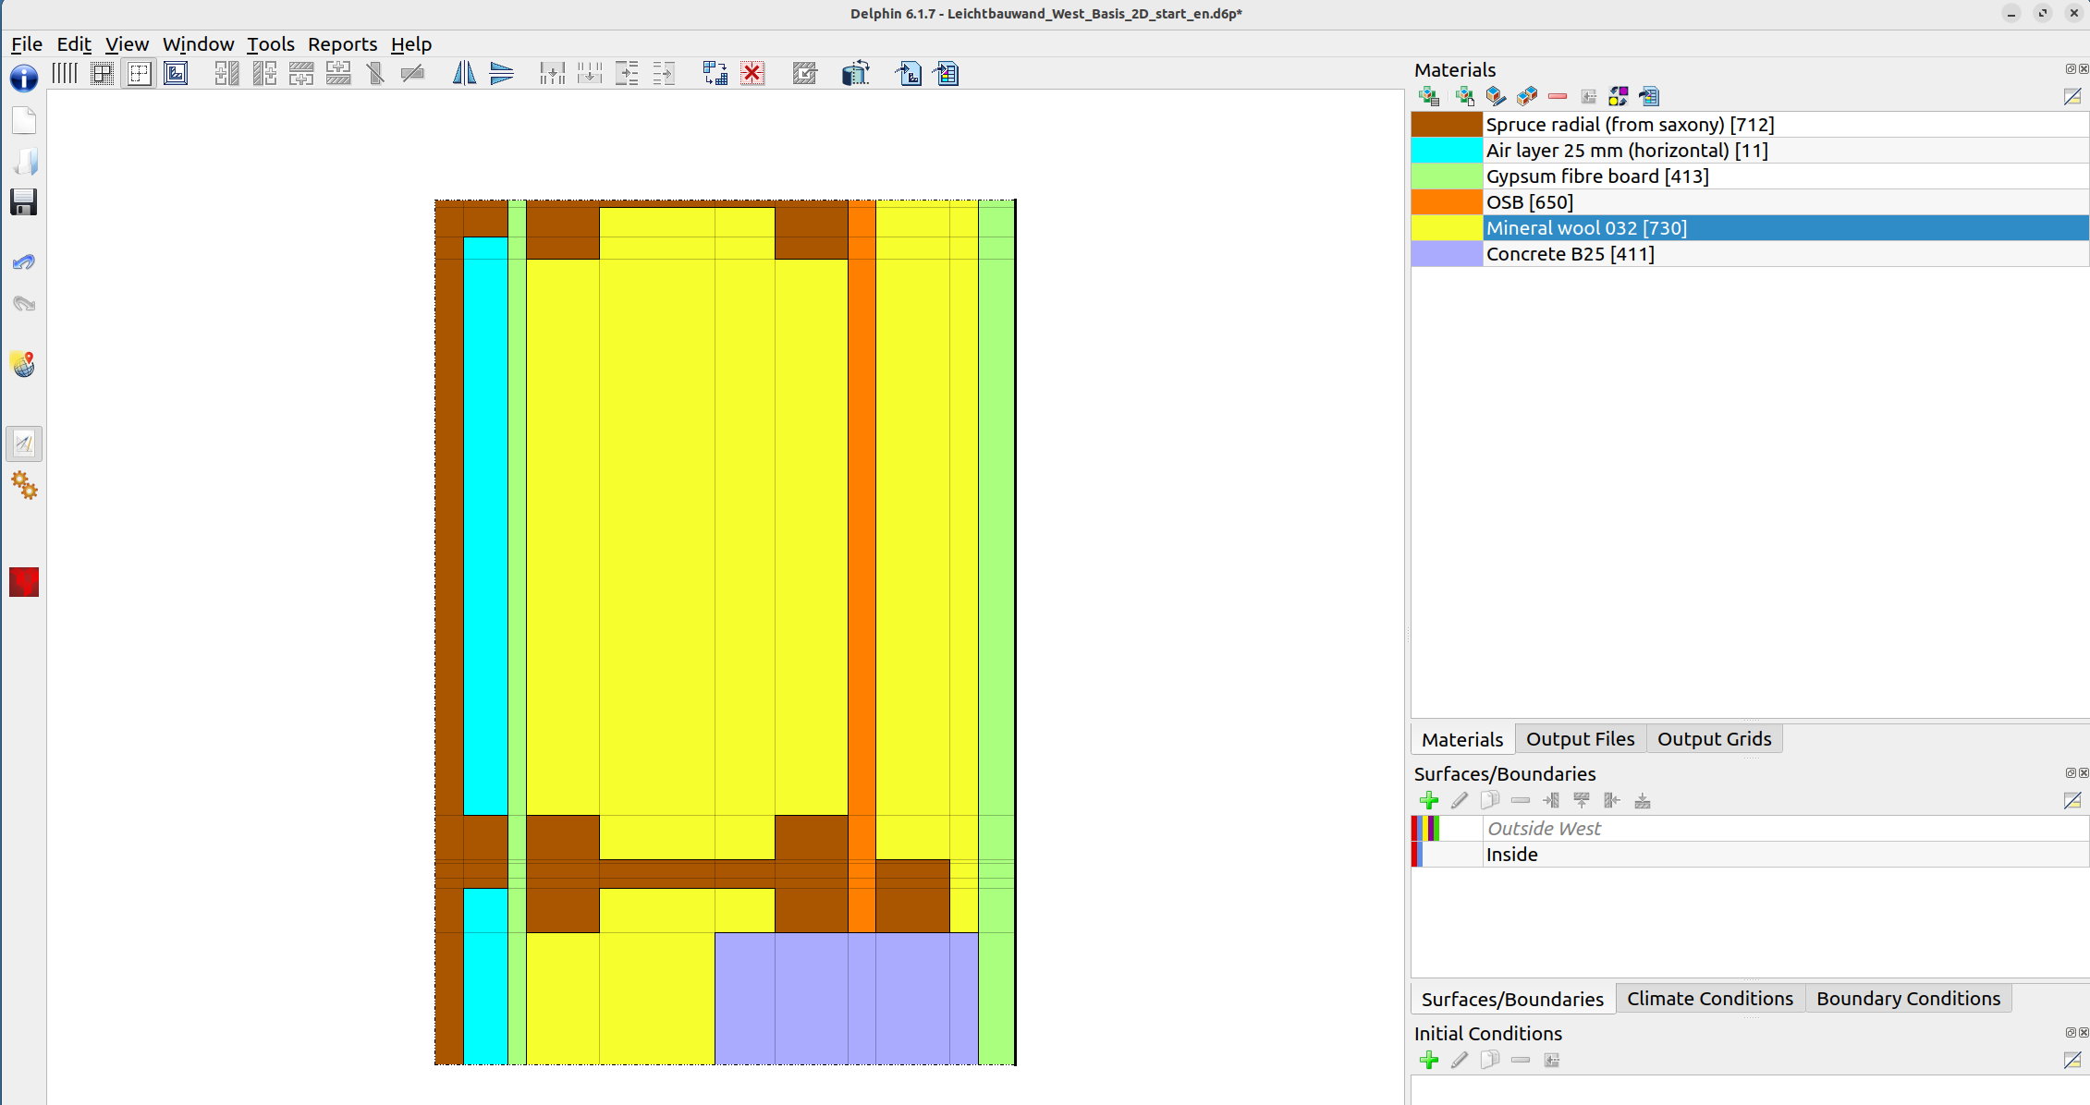
Task: Select Gypsum fibre board [413] row
Action: (x=1750, y=176)
